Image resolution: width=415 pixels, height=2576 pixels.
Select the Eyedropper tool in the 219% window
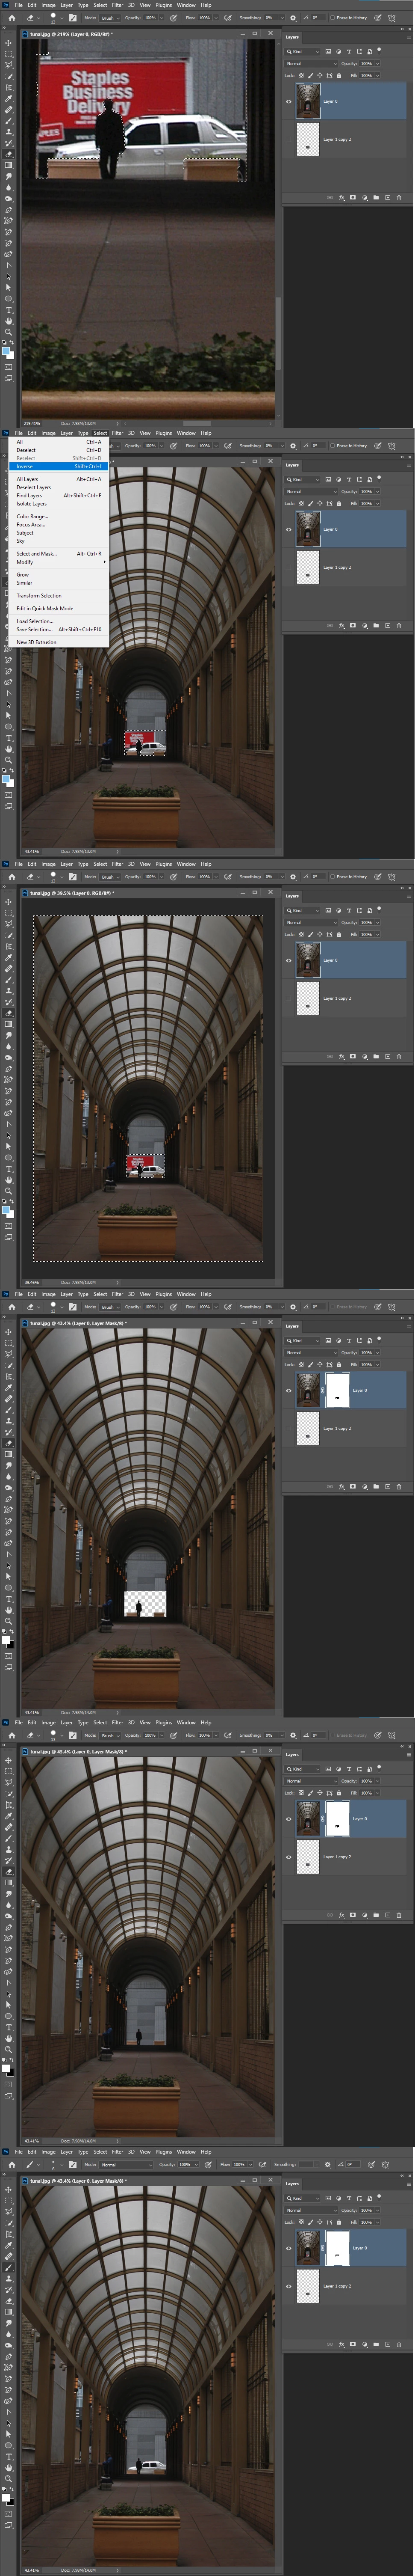click(8, 99)
